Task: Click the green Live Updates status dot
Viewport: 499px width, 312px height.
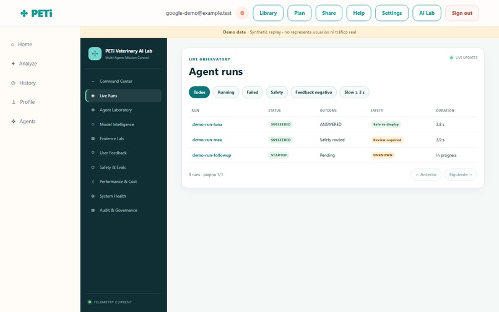Action: 451,58
